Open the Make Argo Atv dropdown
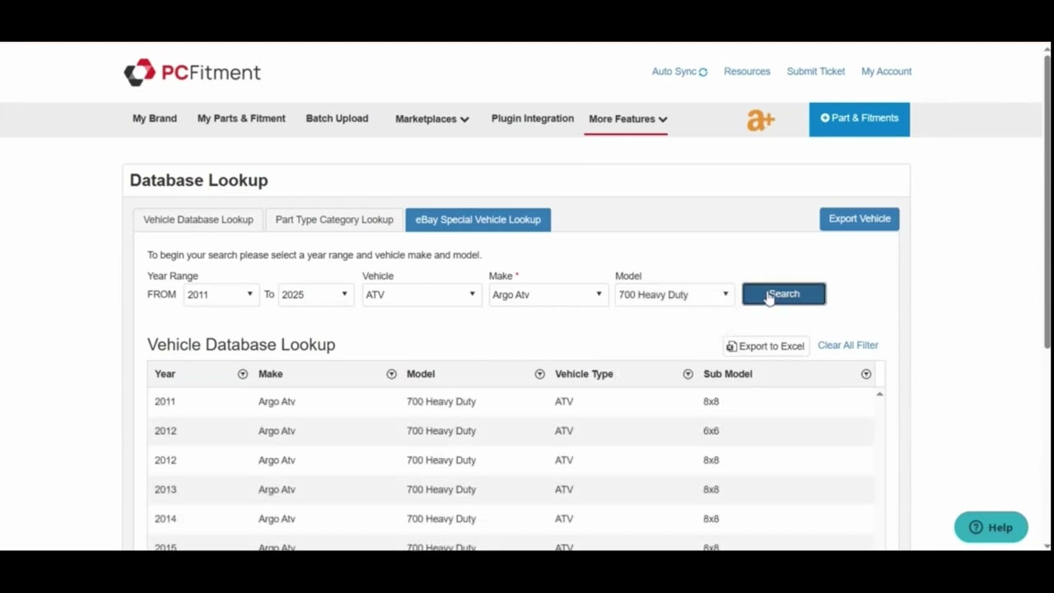 point(548,295)
